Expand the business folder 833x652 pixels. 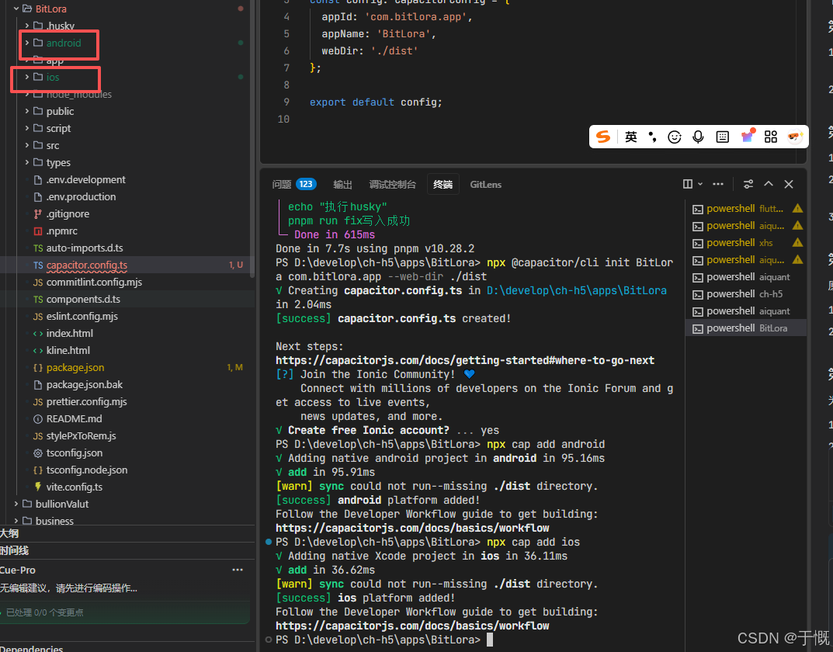pos(16,521)
